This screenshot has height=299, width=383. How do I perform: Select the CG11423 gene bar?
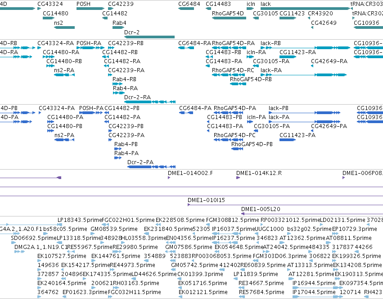(x=288, y=18)
